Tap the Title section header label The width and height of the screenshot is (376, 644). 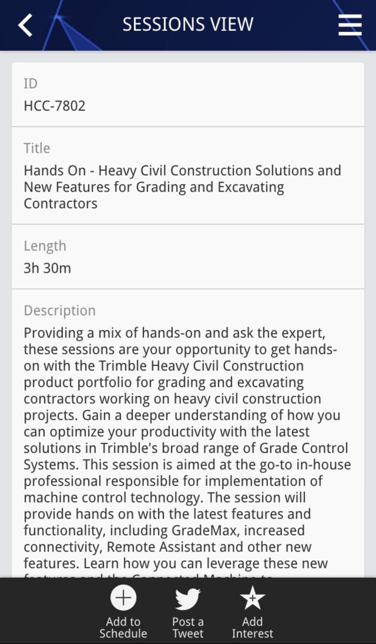pos(36,148)
